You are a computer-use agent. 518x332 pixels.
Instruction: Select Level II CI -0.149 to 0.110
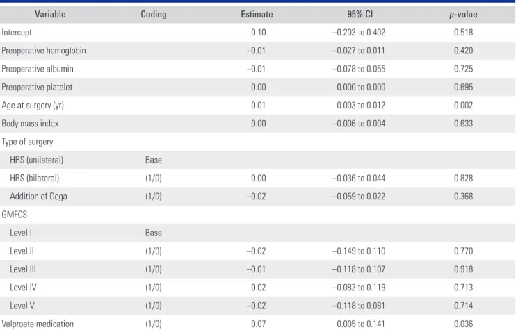click(359, 251)
